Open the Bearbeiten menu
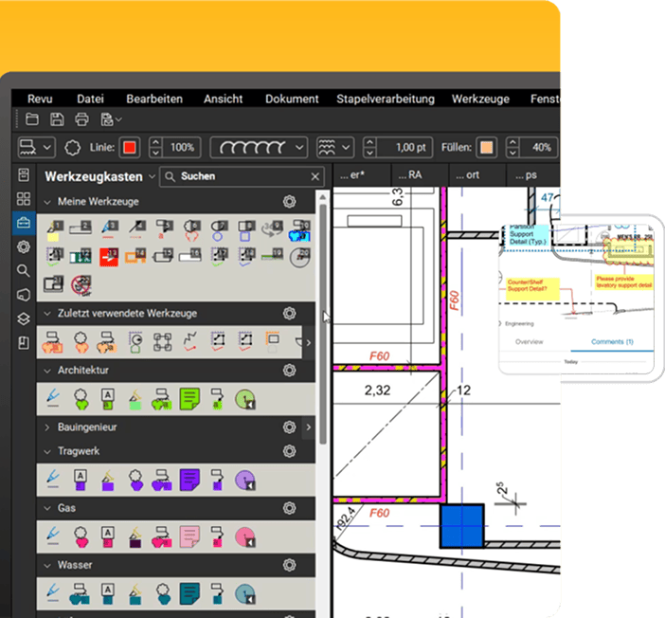This screenshot has height=618, width=665. click(x=154, y=99)
